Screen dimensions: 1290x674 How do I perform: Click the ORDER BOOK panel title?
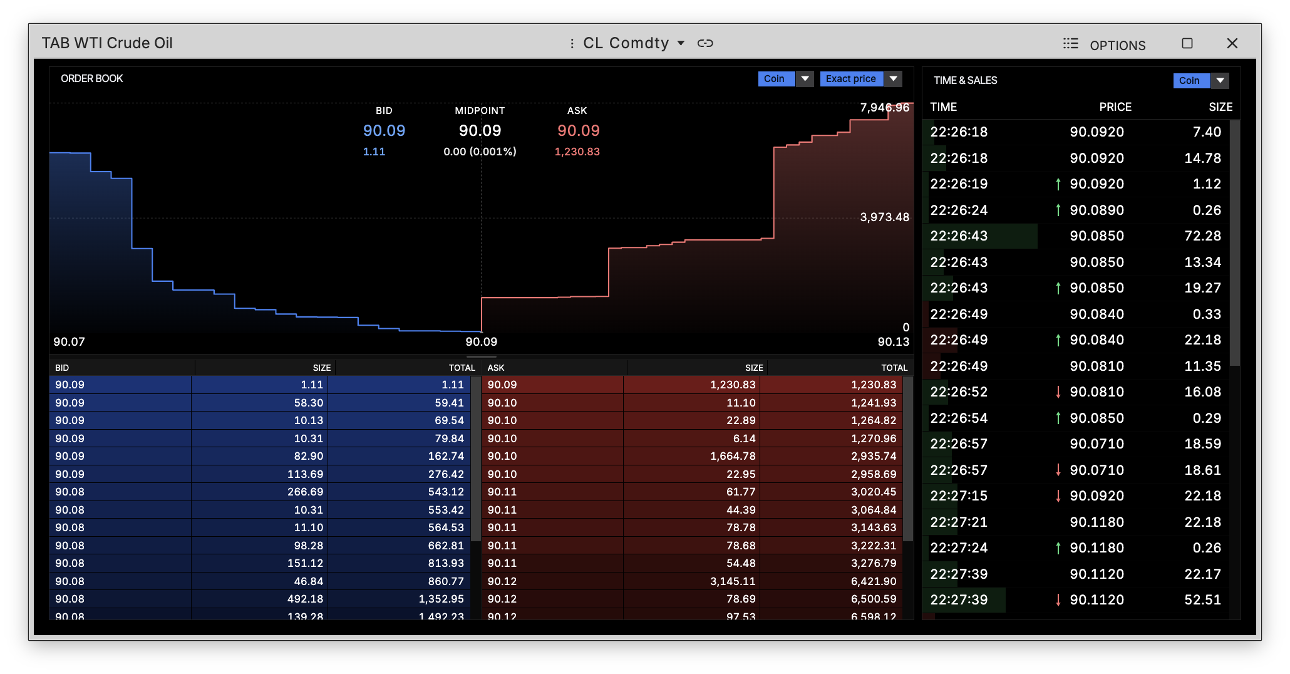(x=92, y=78)
